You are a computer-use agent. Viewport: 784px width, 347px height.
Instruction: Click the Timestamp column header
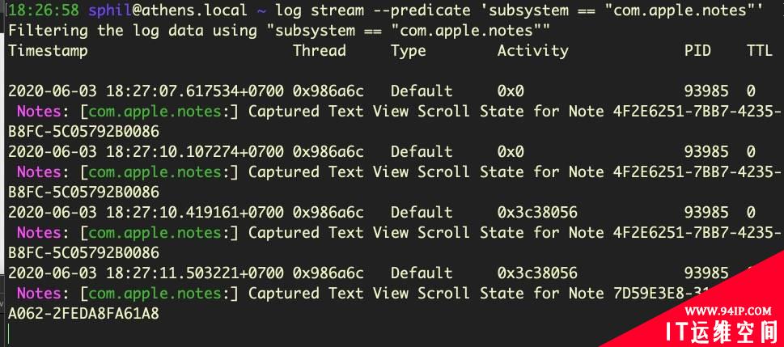(x=48, y=51)
